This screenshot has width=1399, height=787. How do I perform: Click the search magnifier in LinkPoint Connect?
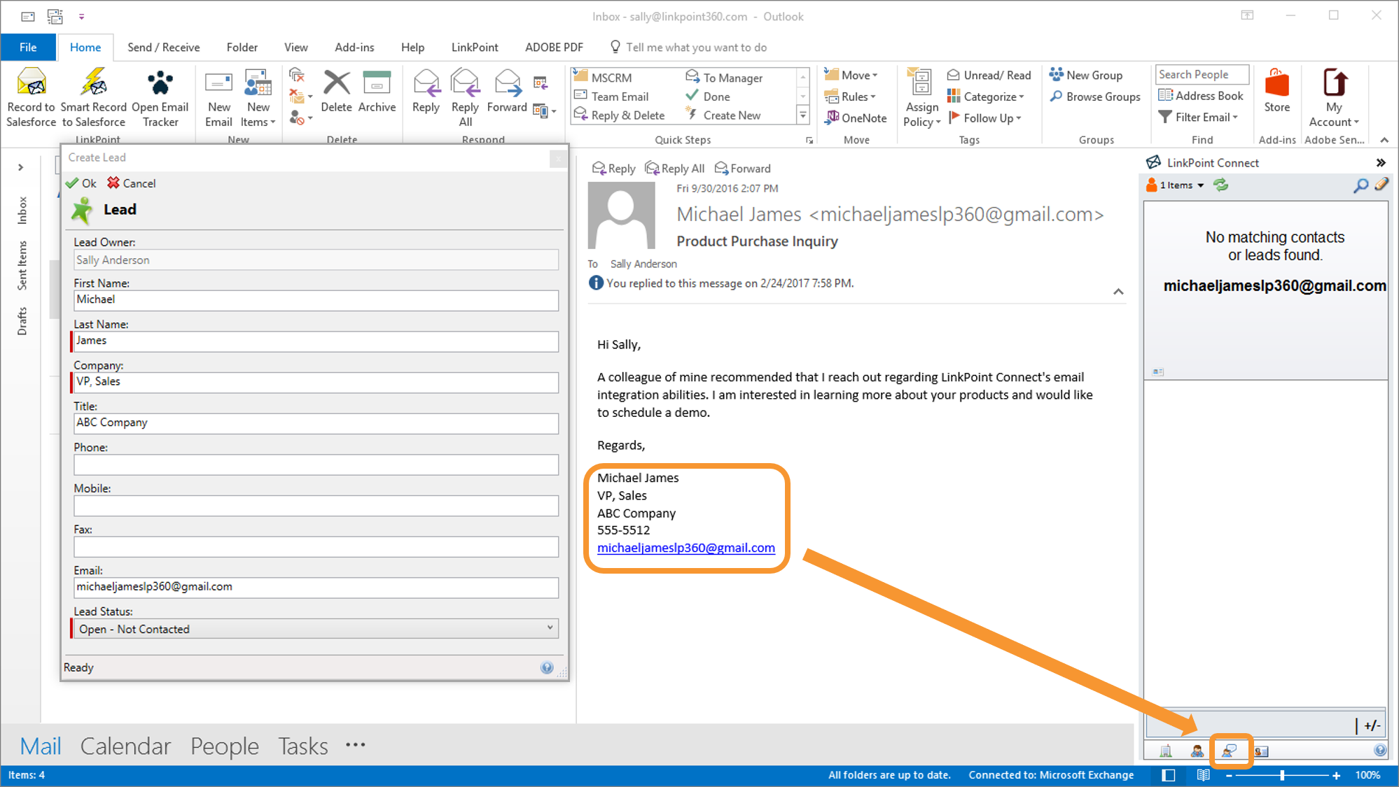click(x=1360, y=185)
